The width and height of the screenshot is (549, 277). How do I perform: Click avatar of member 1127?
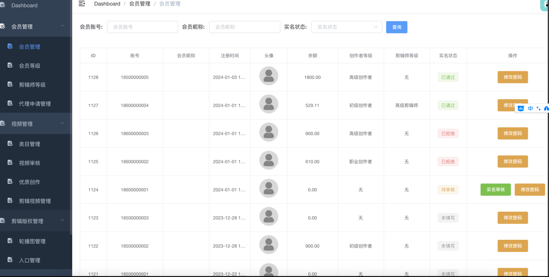(x=269, y=104)
